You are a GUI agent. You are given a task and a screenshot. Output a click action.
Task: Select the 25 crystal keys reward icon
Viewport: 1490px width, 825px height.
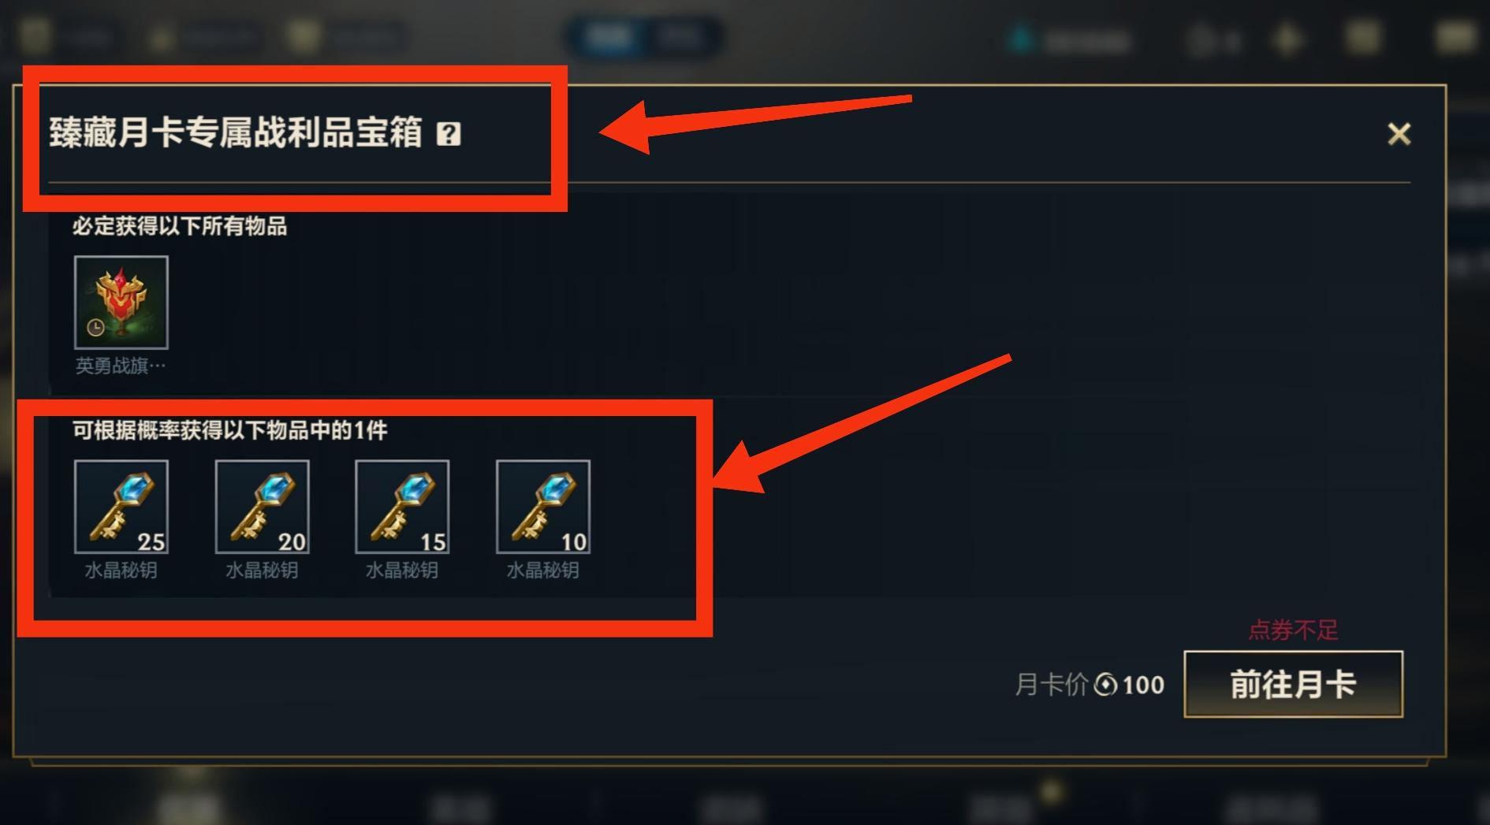point(121,507)
